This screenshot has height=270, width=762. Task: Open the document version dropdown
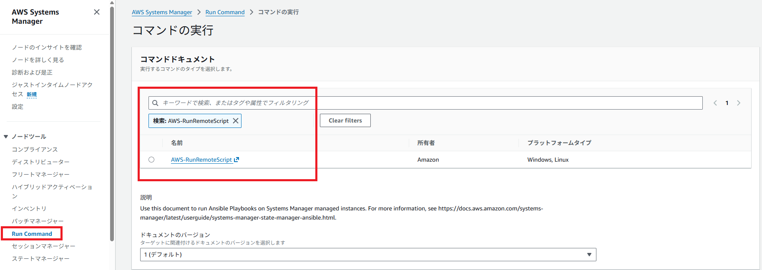368,255
